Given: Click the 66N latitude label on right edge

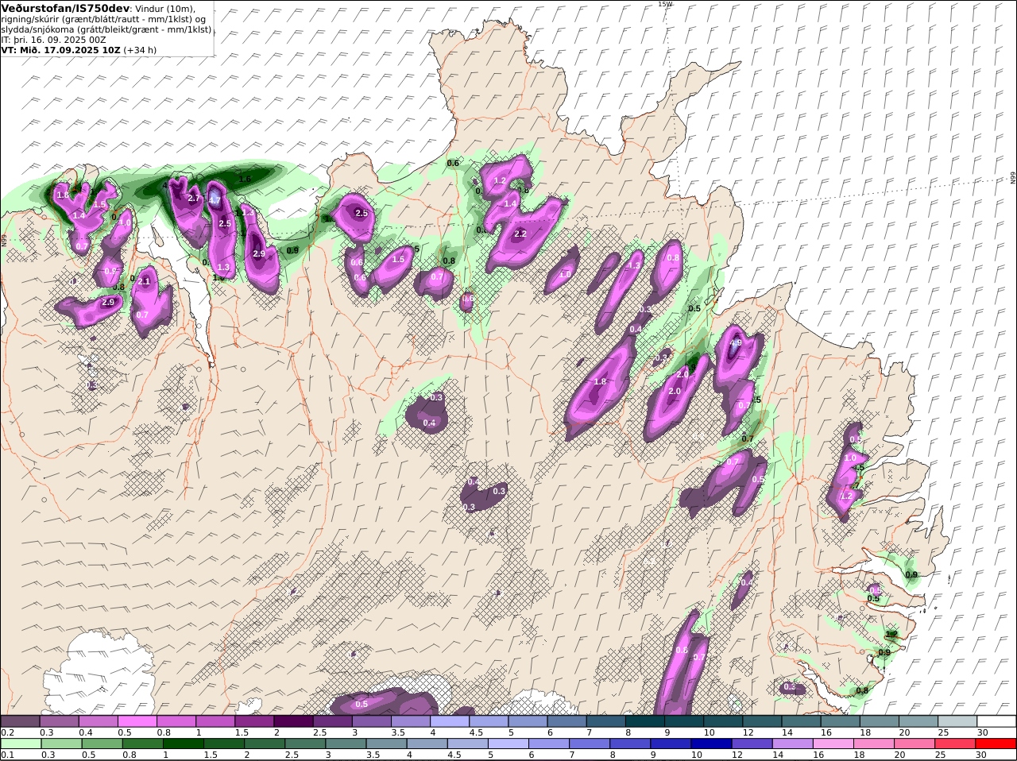Looking at the screenshot, I should pos(1013,178).
